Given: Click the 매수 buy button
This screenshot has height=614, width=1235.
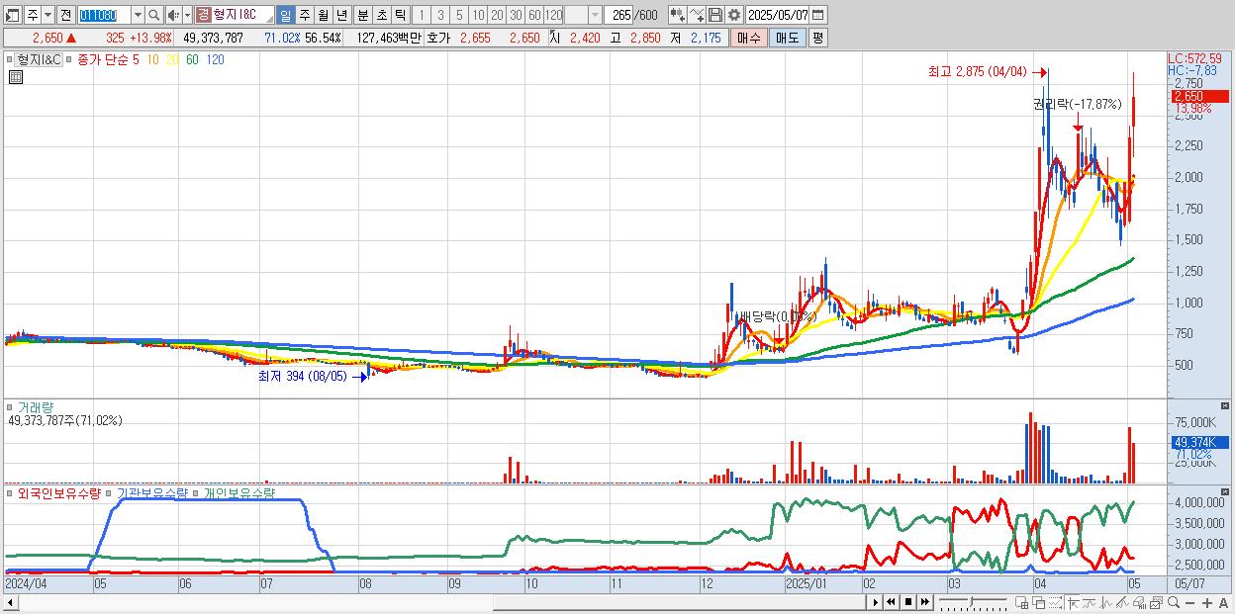Looking at the screenshot, I should [748, 38].
